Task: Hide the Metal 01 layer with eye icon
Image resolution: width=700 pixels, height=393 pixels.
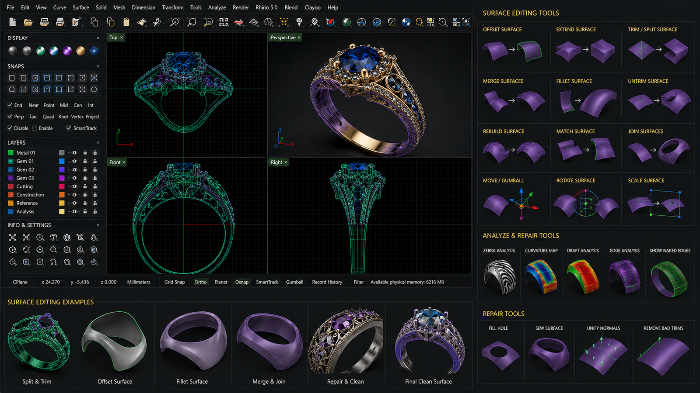Action: [x=75, y=153]
